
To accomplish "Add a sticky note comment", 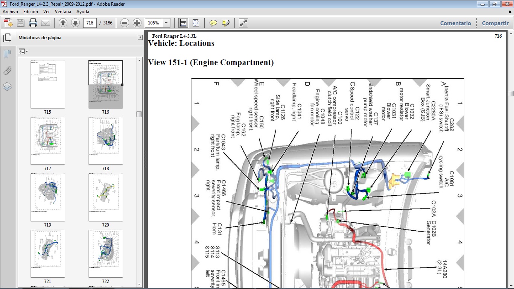I will point(213,23).
